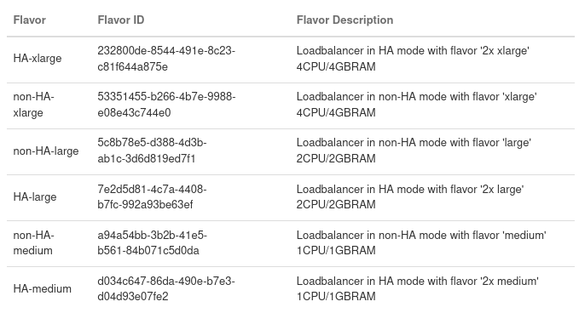The width and height of the screenshot is (579, 313).
Task: Click the flavor ID starting with d034c647
Action: click(x=166, y=288)
